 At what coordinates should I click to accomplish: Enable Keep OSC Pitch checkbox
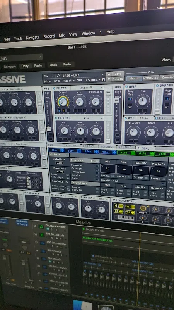coord(163,184)
